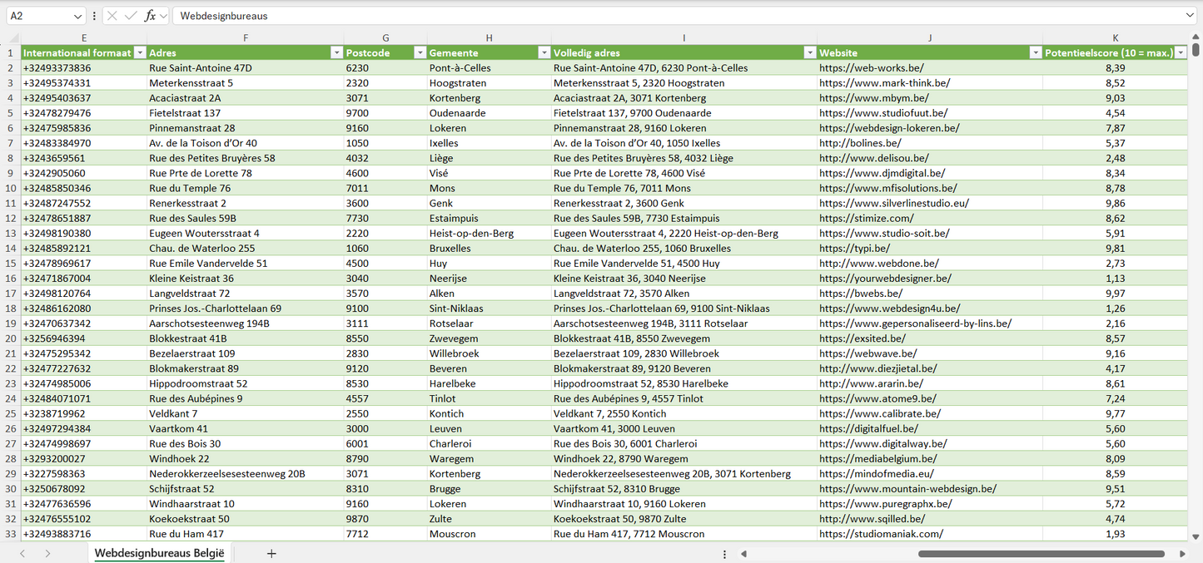Open the Website column filter dropdown
Viewport: 1203px width, 563px height.
point(1036,52)
